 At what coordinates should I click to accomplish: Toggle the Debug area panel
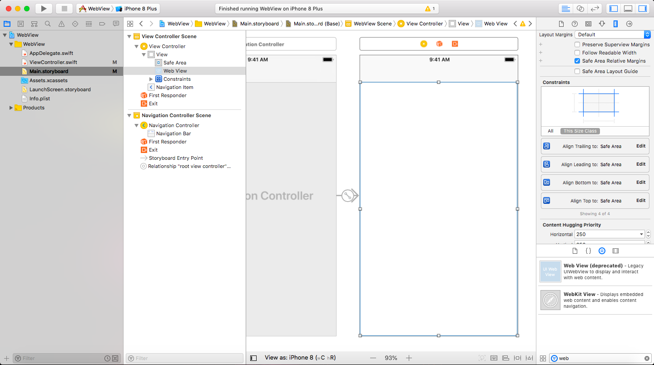point(628,9)
